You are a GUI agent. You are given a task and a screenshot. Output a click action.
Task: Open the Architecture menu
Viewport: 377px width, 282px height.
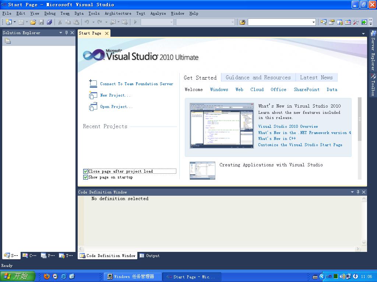click(x=118, y=14)
